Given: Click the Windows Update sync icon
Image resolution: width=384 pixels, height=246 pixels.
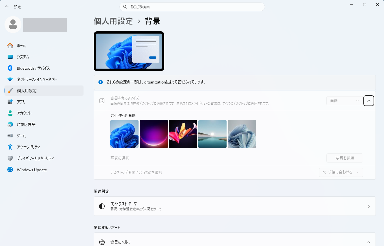Looking at the screenshot, I should (x=10, y=170).
